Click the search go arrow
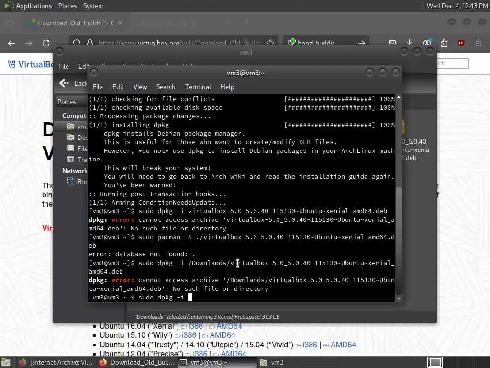 (x=362, y=43)
